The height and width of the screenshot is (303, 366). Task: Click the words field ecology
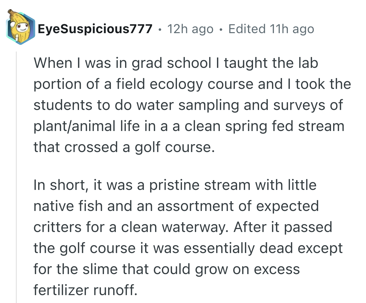[159, 84]
